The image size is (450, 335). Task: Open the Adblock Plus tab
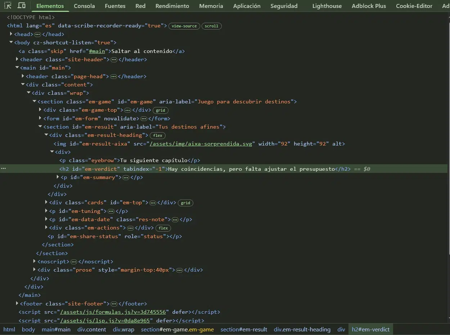369,6
